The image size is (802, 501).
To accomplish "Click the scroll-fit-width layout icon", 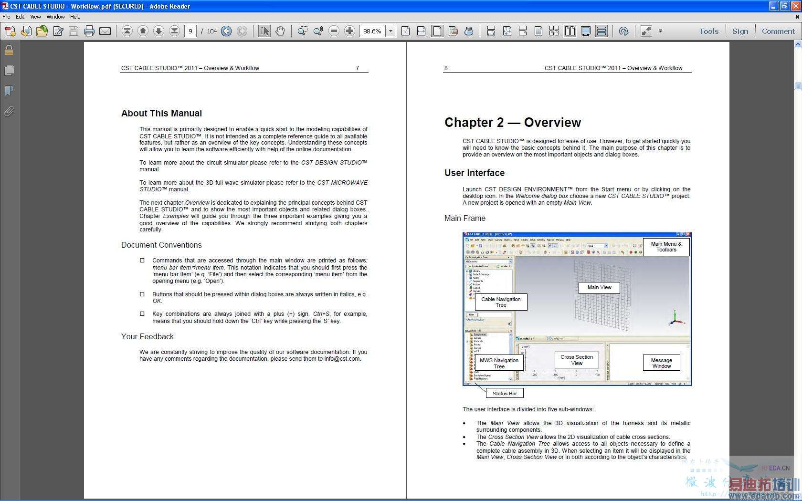I will [x=491, y=31].
